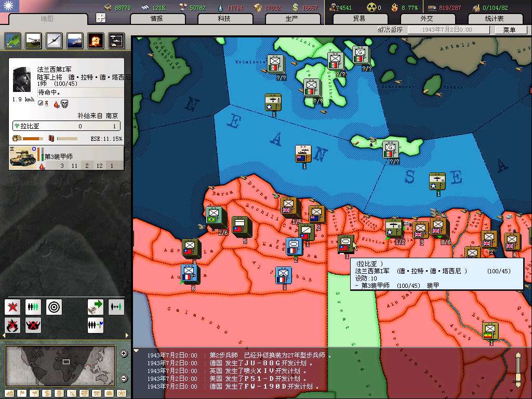
Task: Switch to the 情报 tab
Action: coord(157,19)
